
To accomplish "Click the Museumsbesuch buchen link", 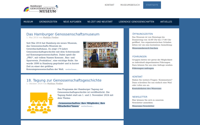I will (x=145, y=48).
